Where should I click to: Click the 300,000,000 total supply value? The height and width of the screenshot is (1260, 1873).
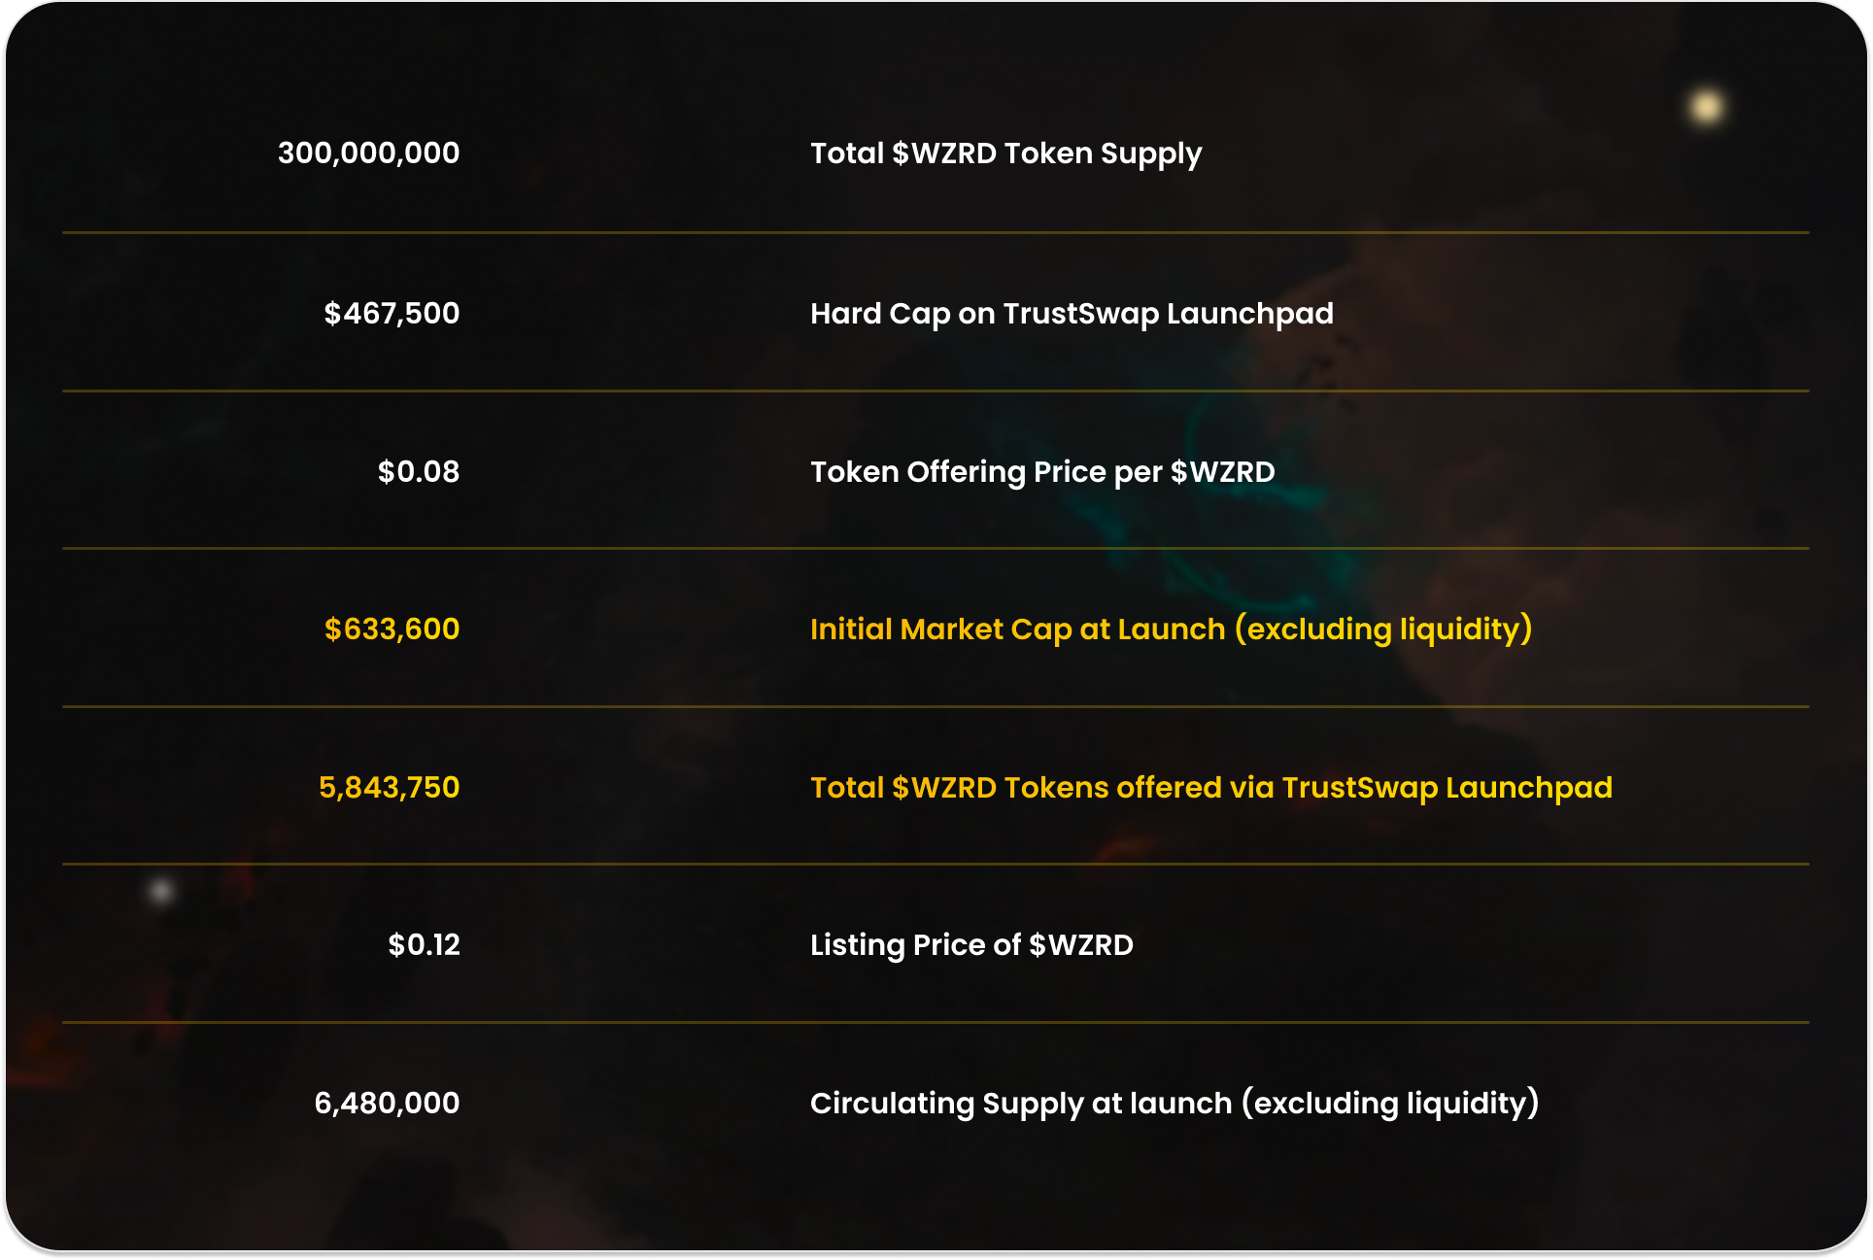pos(368,153)
